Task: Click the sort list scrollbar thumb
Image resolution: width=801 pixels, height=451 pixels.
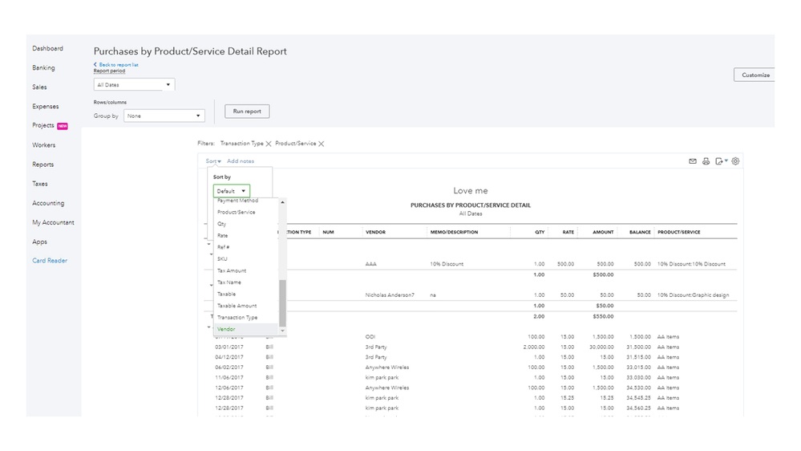Action: (282, 303)
